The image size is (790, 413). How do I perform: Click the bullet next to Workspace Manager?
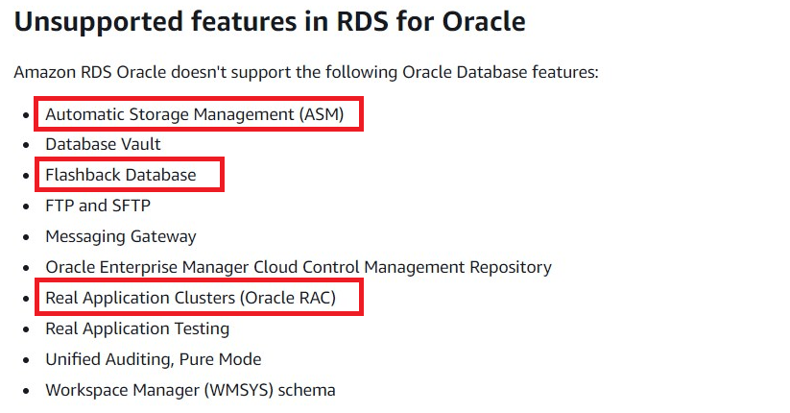(27, 391)
